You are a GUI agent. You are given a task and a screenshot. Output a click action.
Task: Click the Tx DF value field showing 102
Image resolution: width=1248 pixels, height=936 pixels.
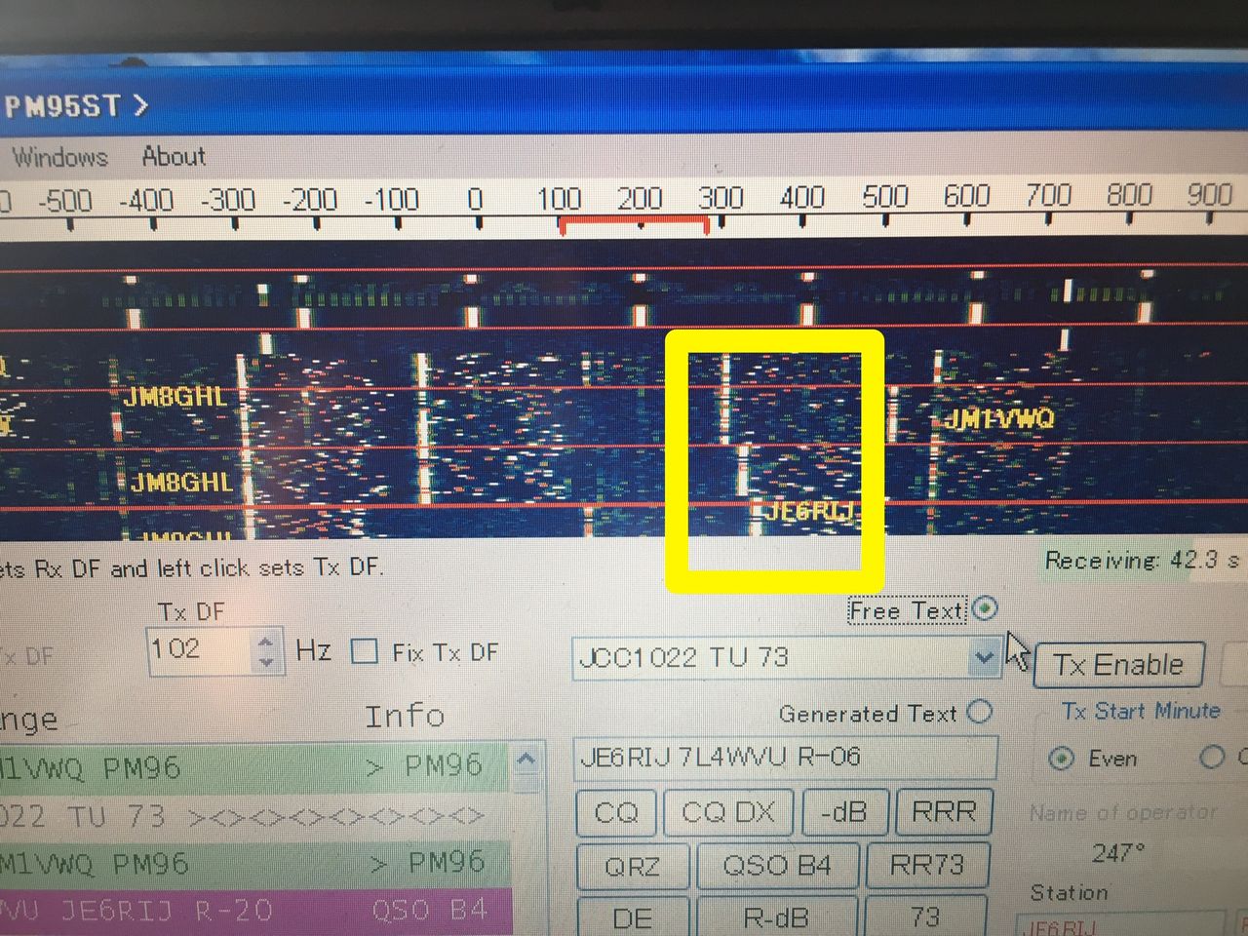(x=201, y=650)
